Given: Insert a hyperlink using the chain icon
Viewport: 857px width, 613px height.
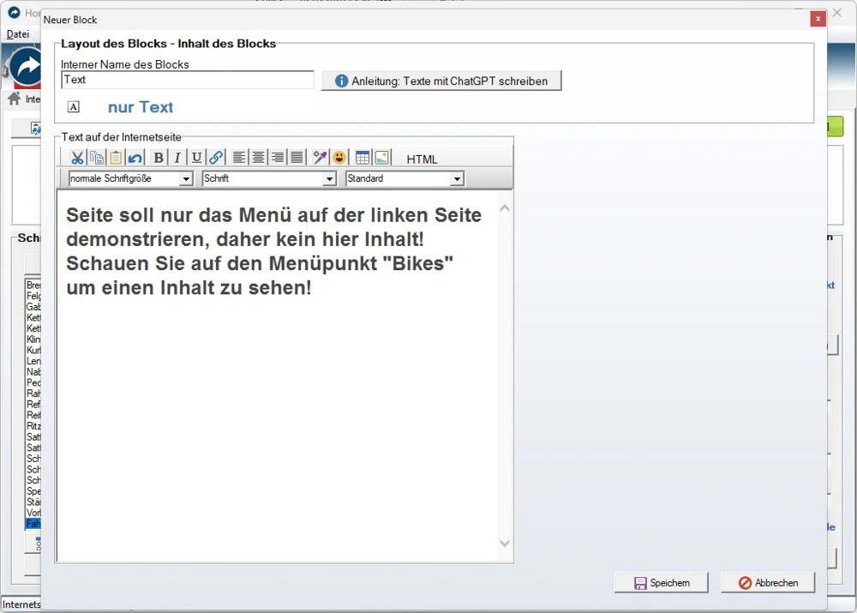Looking at the screenshot, I should click(214, 157).
